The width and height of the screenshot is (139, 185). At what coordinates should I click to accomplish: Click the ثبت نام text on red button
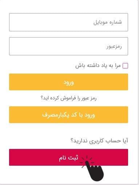pyautogui.click(x=69, y=158)
